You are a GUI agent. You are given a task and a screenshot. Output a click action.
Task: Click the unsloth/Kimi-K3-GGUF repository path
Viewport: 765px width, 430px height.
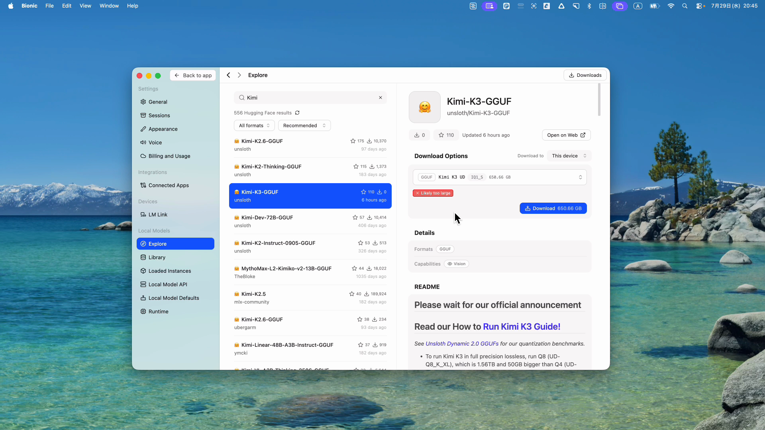coord(479,113)
